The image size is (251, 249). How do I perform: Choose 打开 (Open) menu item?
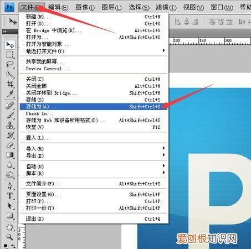coord(94,24)
